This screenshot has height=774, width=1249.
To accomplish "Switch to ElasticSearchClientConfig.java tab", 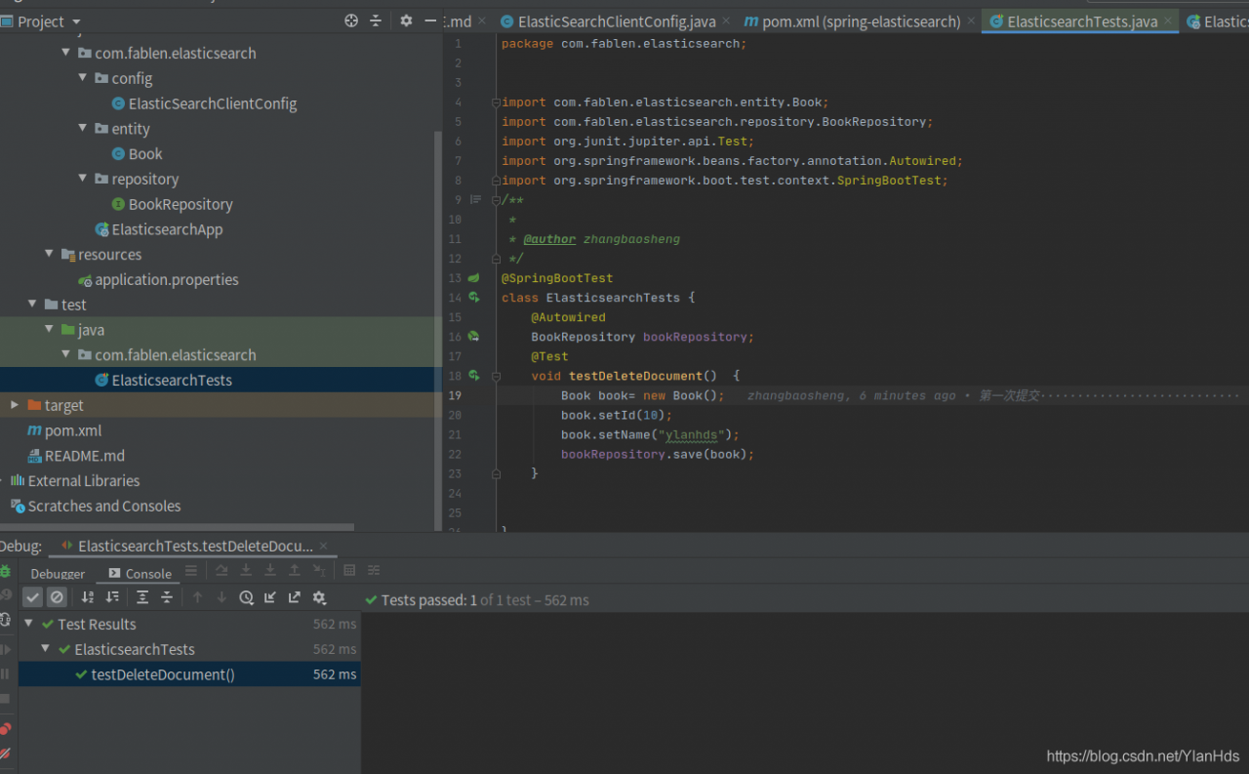I will coord(617,21).
